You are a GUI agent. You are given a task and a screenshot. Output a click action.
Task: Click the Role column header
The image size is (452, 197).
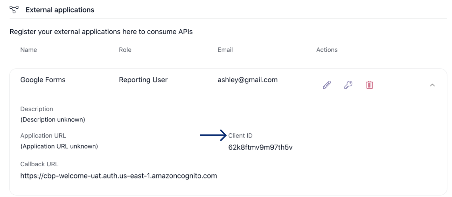click(125, 50)
